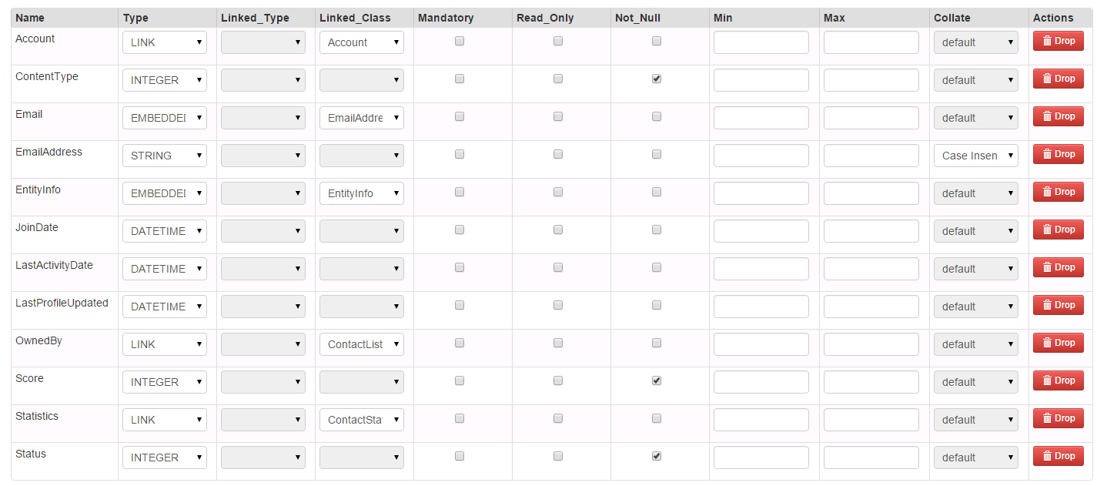
Task: Click the Mandatory column header
Action: (446, 18)
